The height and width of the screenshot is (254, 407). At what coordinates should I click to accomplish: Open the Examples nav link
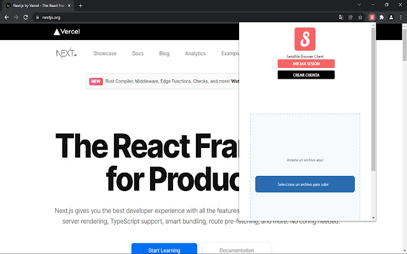tap(230, 53)
